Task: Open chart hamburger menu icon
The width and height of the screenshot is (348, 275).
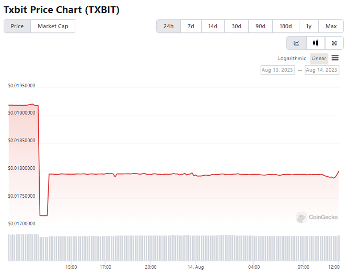Action: coord(335,58)
